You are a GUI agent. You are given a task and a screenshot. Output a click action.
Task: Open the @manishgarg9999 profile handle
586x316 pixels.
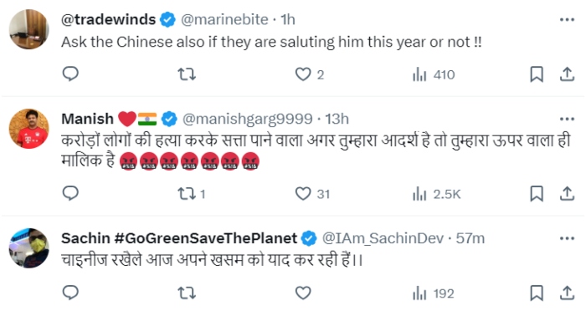pos(248,119)
